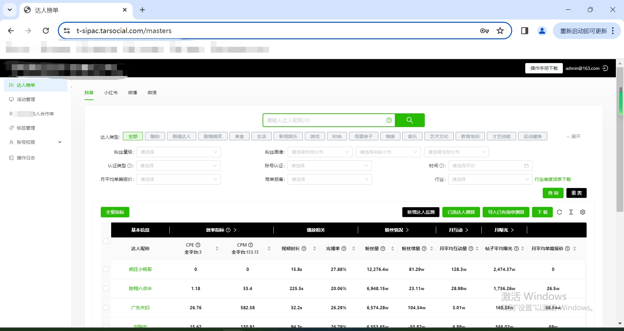The image size is (624, 331).
Task: Tick the checkbox for 陈翔六点半 row
Action: (106, 288)
